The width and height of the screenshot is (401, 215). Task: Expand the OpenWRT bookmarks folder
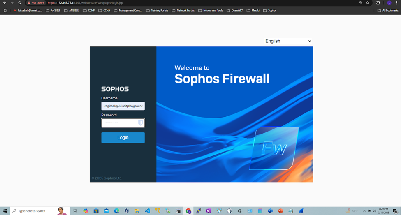(x=235, y=10)
